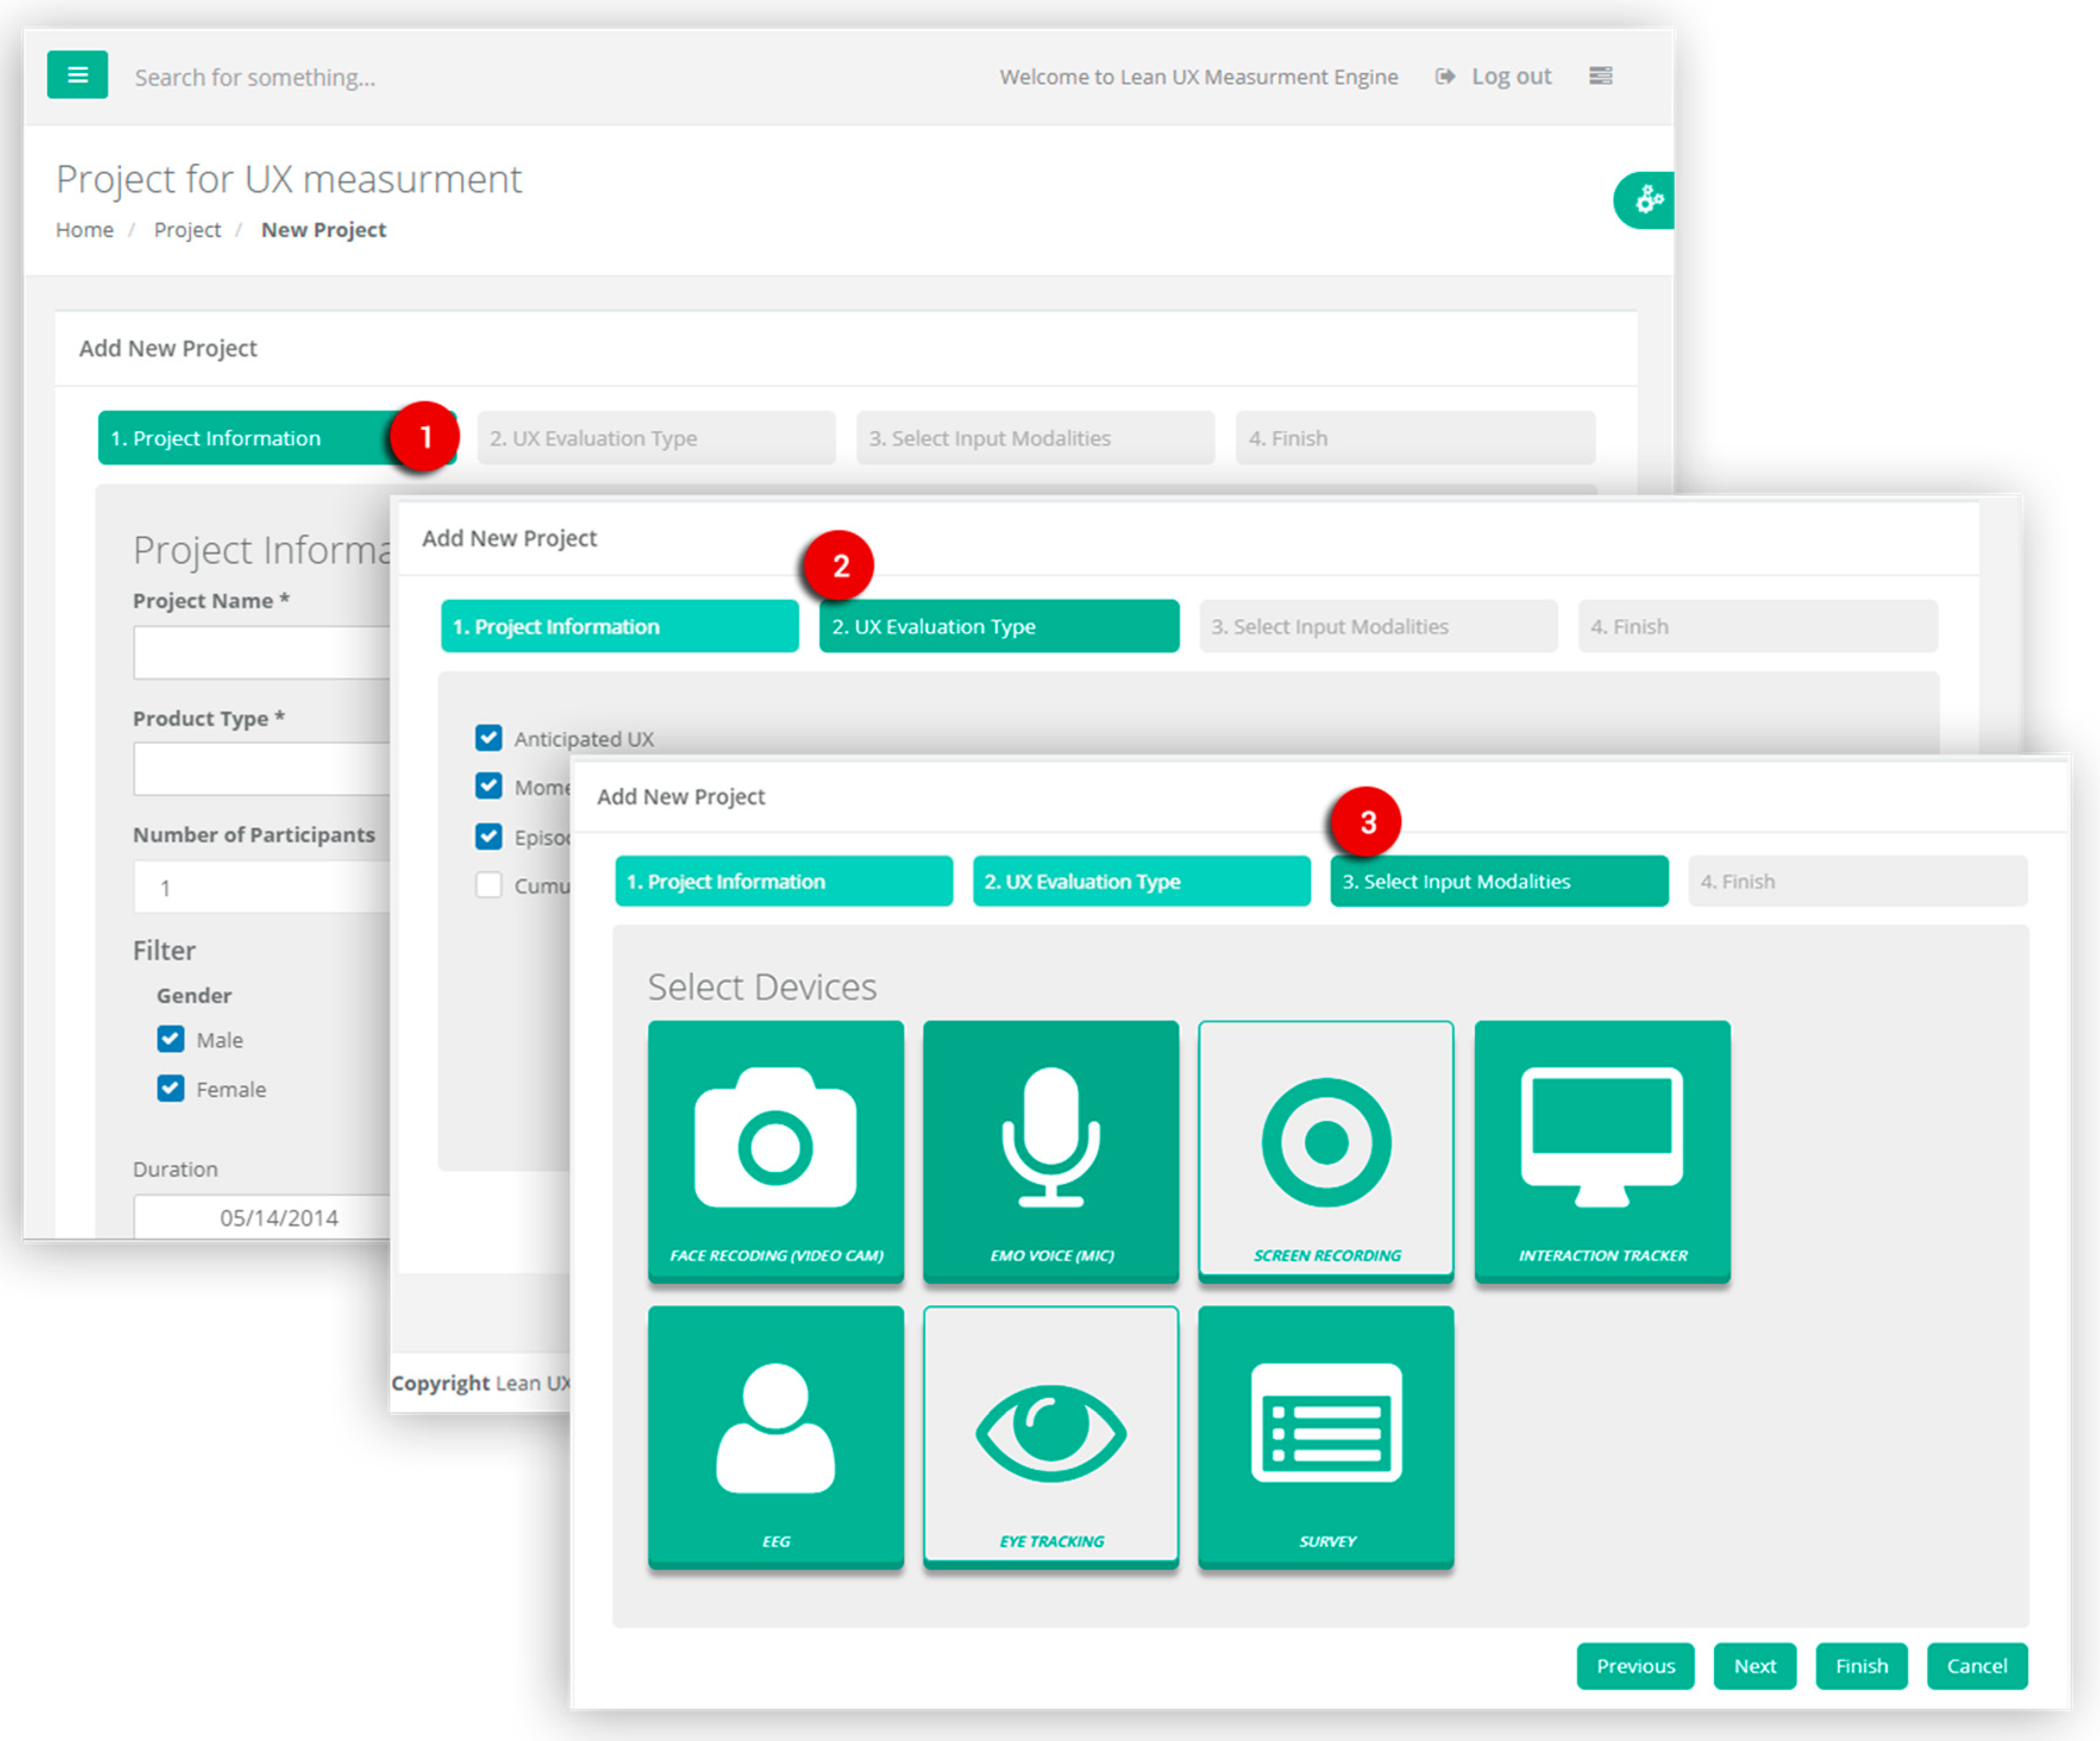Click the Previous button
Screen dimensions: 2100x1741
(1635, 1666)
